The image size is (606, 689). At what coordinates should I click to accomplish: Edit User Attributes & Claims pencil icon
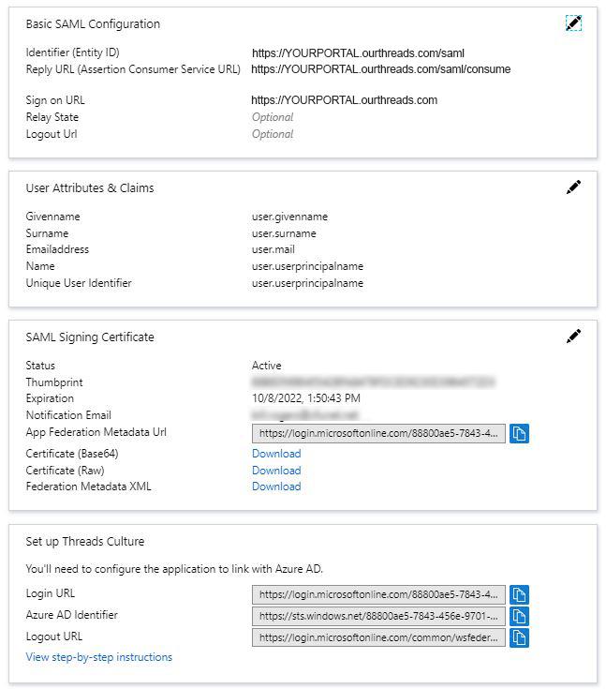(x=573, y=187)
